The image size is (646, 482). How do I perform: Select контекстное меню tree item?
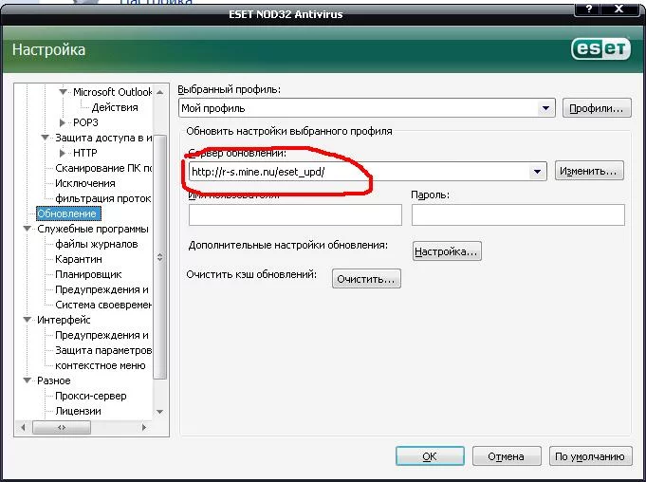pyautogui.click(x=101, y=365)
